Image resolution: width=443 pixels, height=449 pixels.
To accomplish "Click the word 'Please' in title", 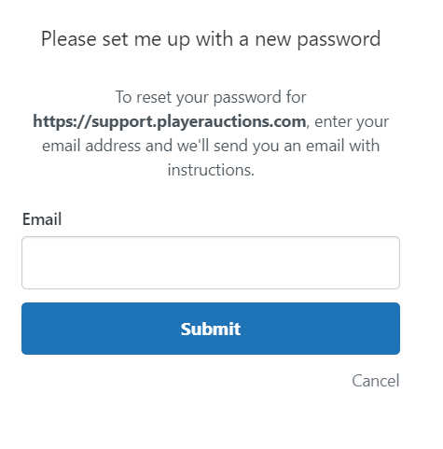I will pos(69,39).
